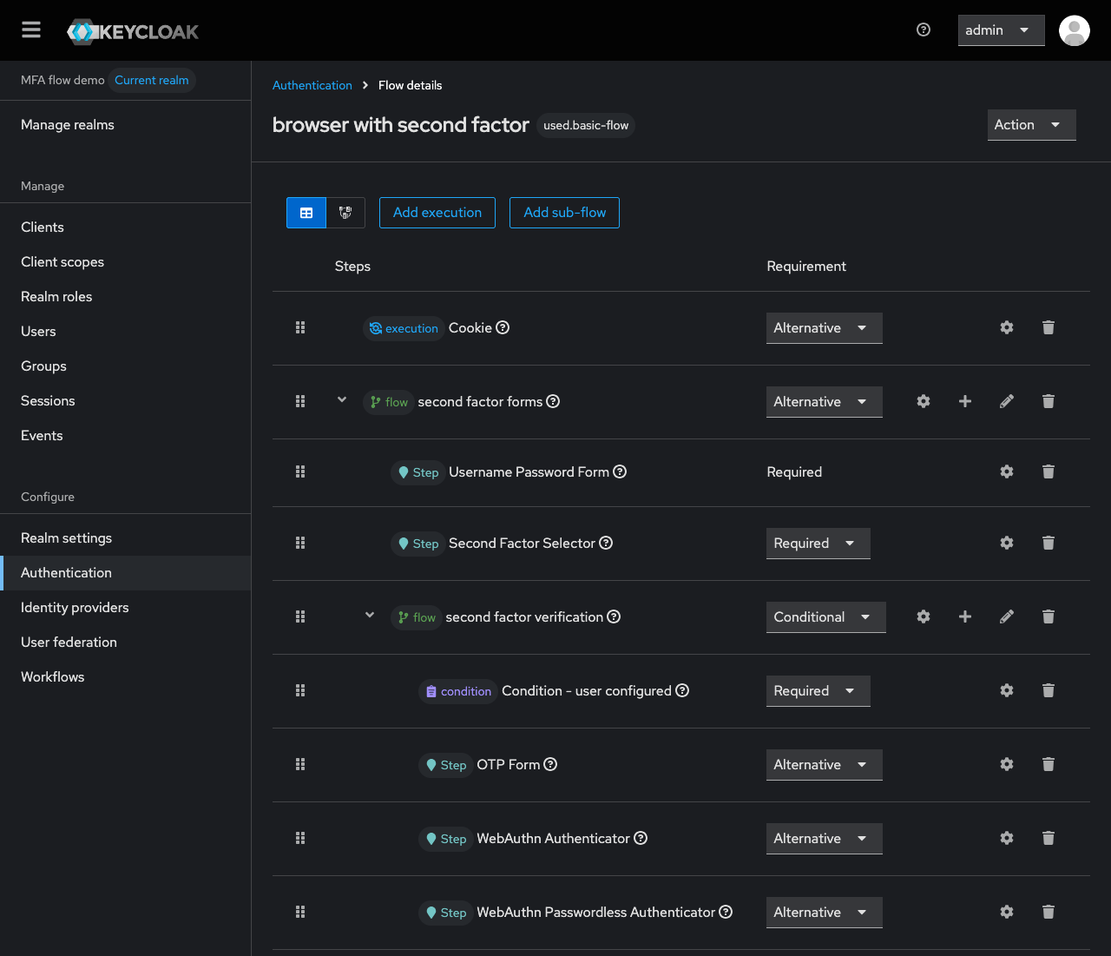1111x956 pixels.
Task: Open Events in sidebar
Action: click(x=125, y=436)
